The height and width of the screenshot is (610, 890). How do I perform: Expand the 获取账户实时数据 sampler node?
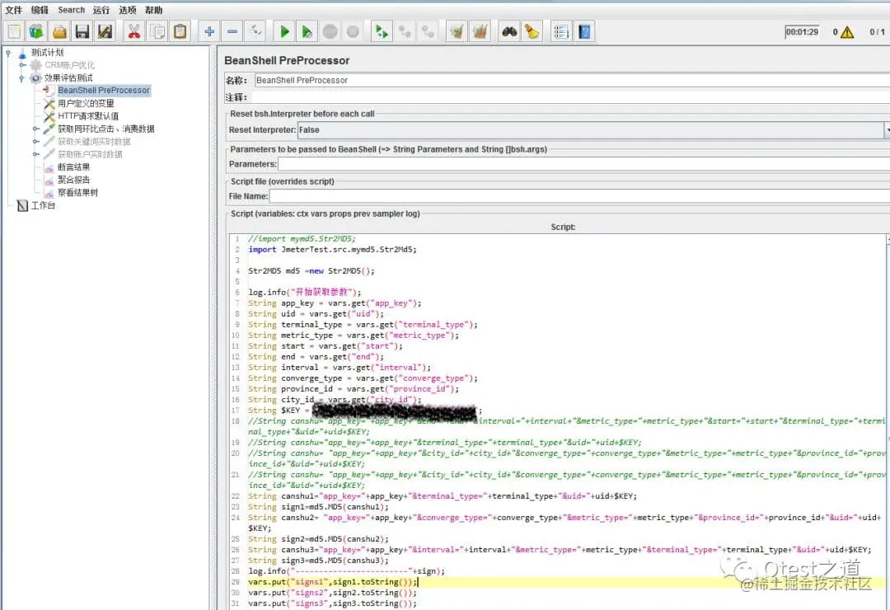(x=35, y=154)
